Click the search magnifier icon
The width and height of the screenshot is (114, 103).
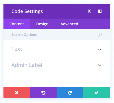tap(100, 35)
